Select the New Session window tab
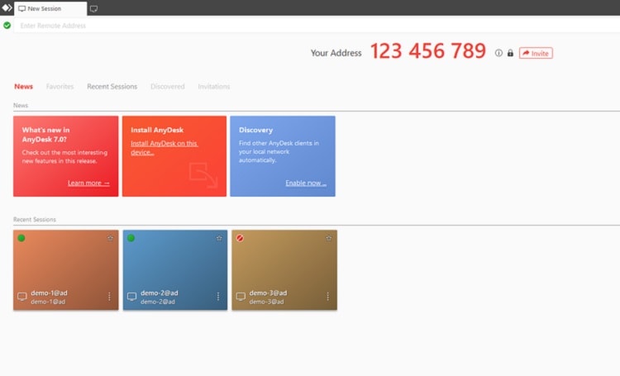Image resolution: width=620 pixels, height=376 pixels. (x=50, y=9)
